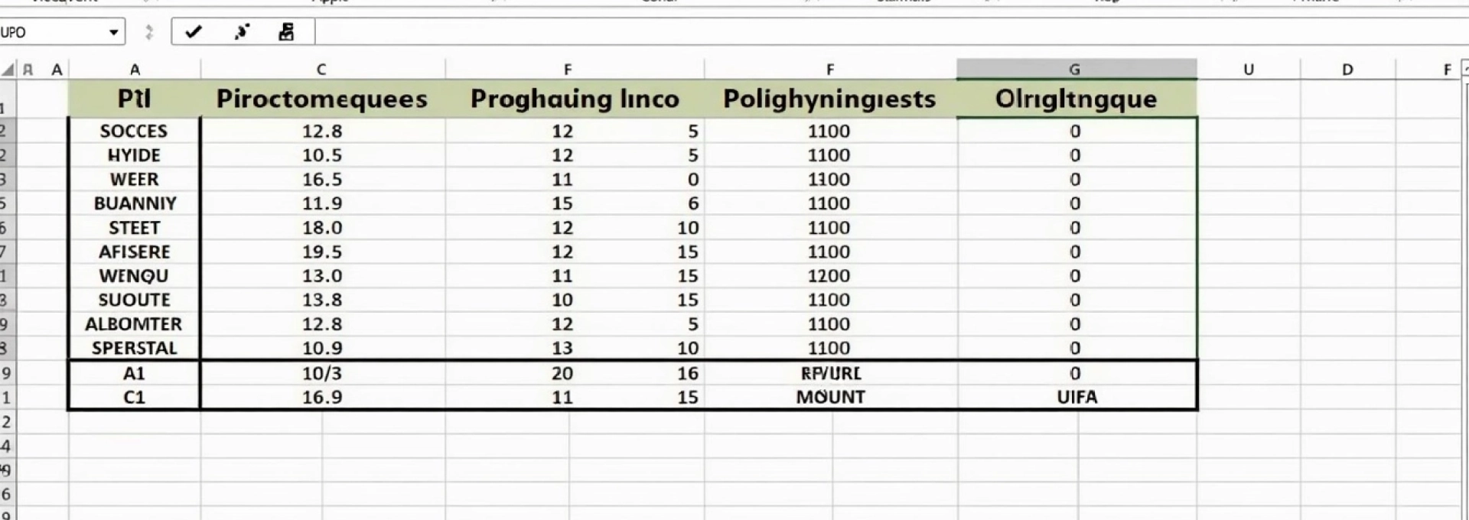Click the MOUNT cell

[831, 397]
